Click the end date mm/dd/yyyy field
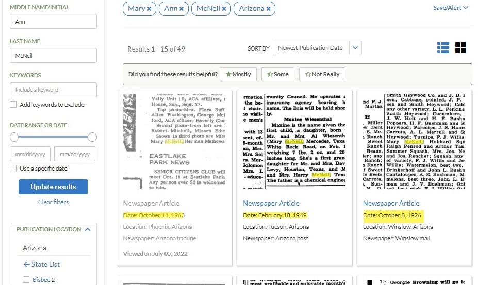This screenshot has width=478, height=285. point(75,154)
